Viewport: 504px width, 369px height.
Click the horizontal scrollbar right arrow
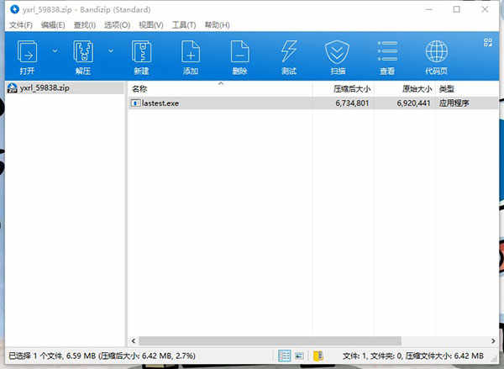coord(493,340)
